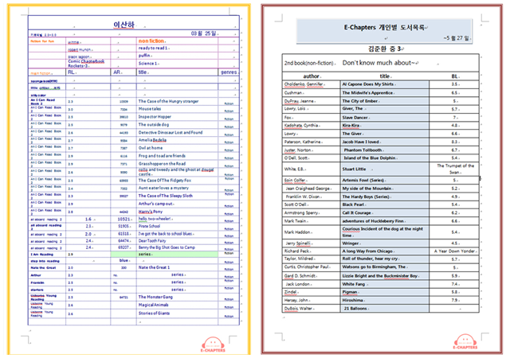Click the 'Stories of Giants' title
The width and height of the screenshot is (510, 358).
tap(154, 313)
